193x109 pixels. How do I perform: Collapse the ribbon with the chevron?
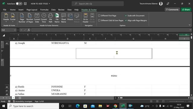pyautogui.click(x=190, y=25)
